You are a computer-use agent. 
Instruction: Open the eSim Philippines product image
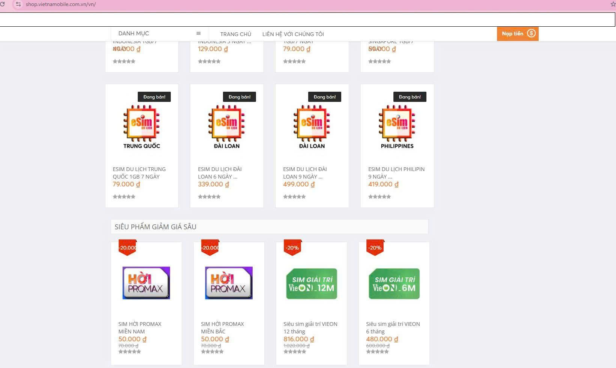tap(397, 127)
